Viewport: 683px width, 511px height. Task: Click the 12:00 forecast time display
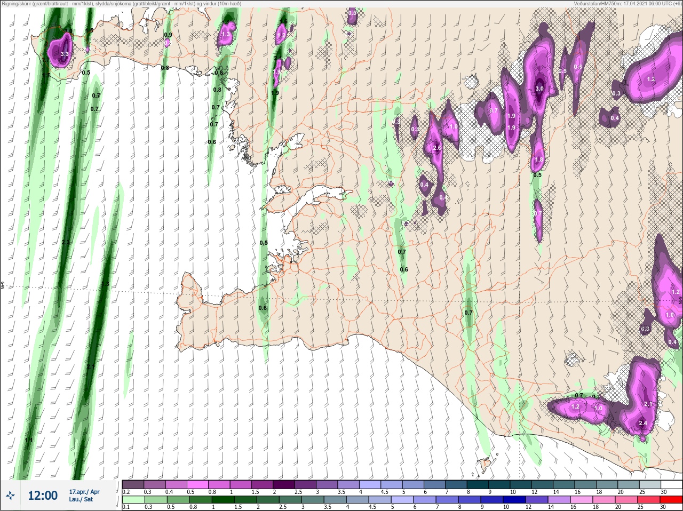tap(43, 496)
